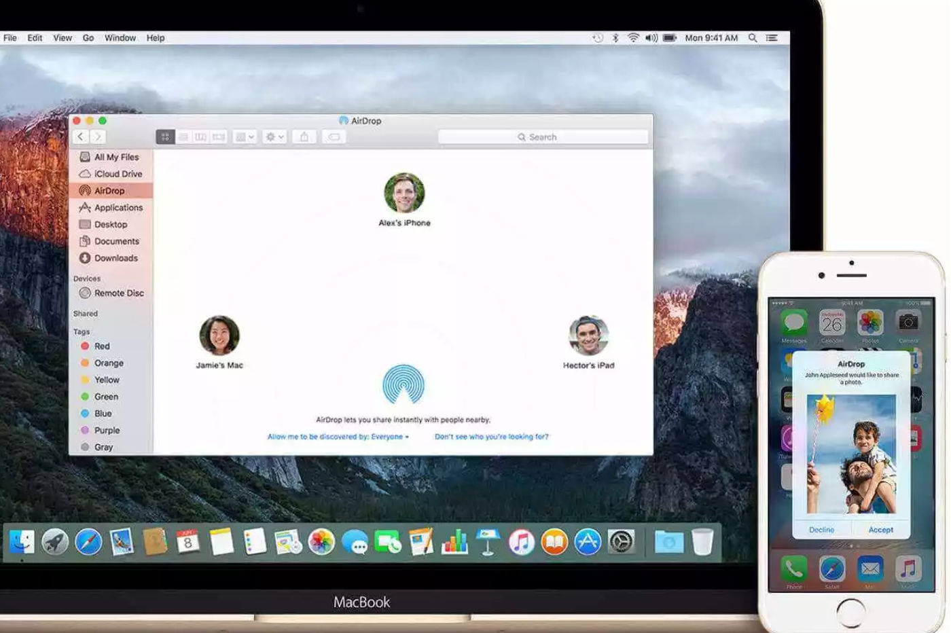The width and height of the screenshot is (951, 633).
Task: Open the Go menu
Action: pyautogui.click(x=88, y=38)
